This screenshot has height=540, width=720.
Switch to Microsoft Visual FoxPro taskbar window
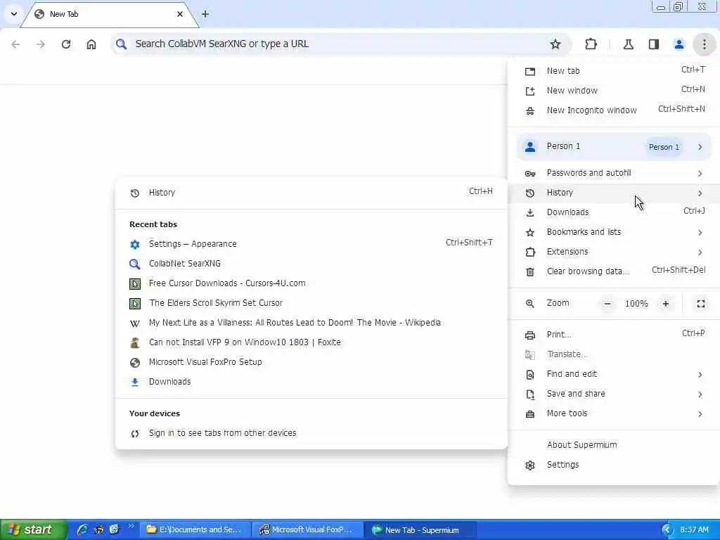[x=308, y=530]
